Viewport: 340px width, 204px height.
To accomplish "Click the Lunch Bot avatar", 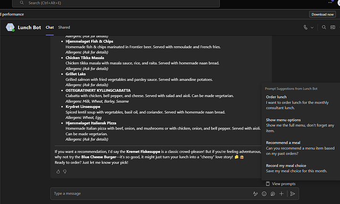I will (10, 27).
